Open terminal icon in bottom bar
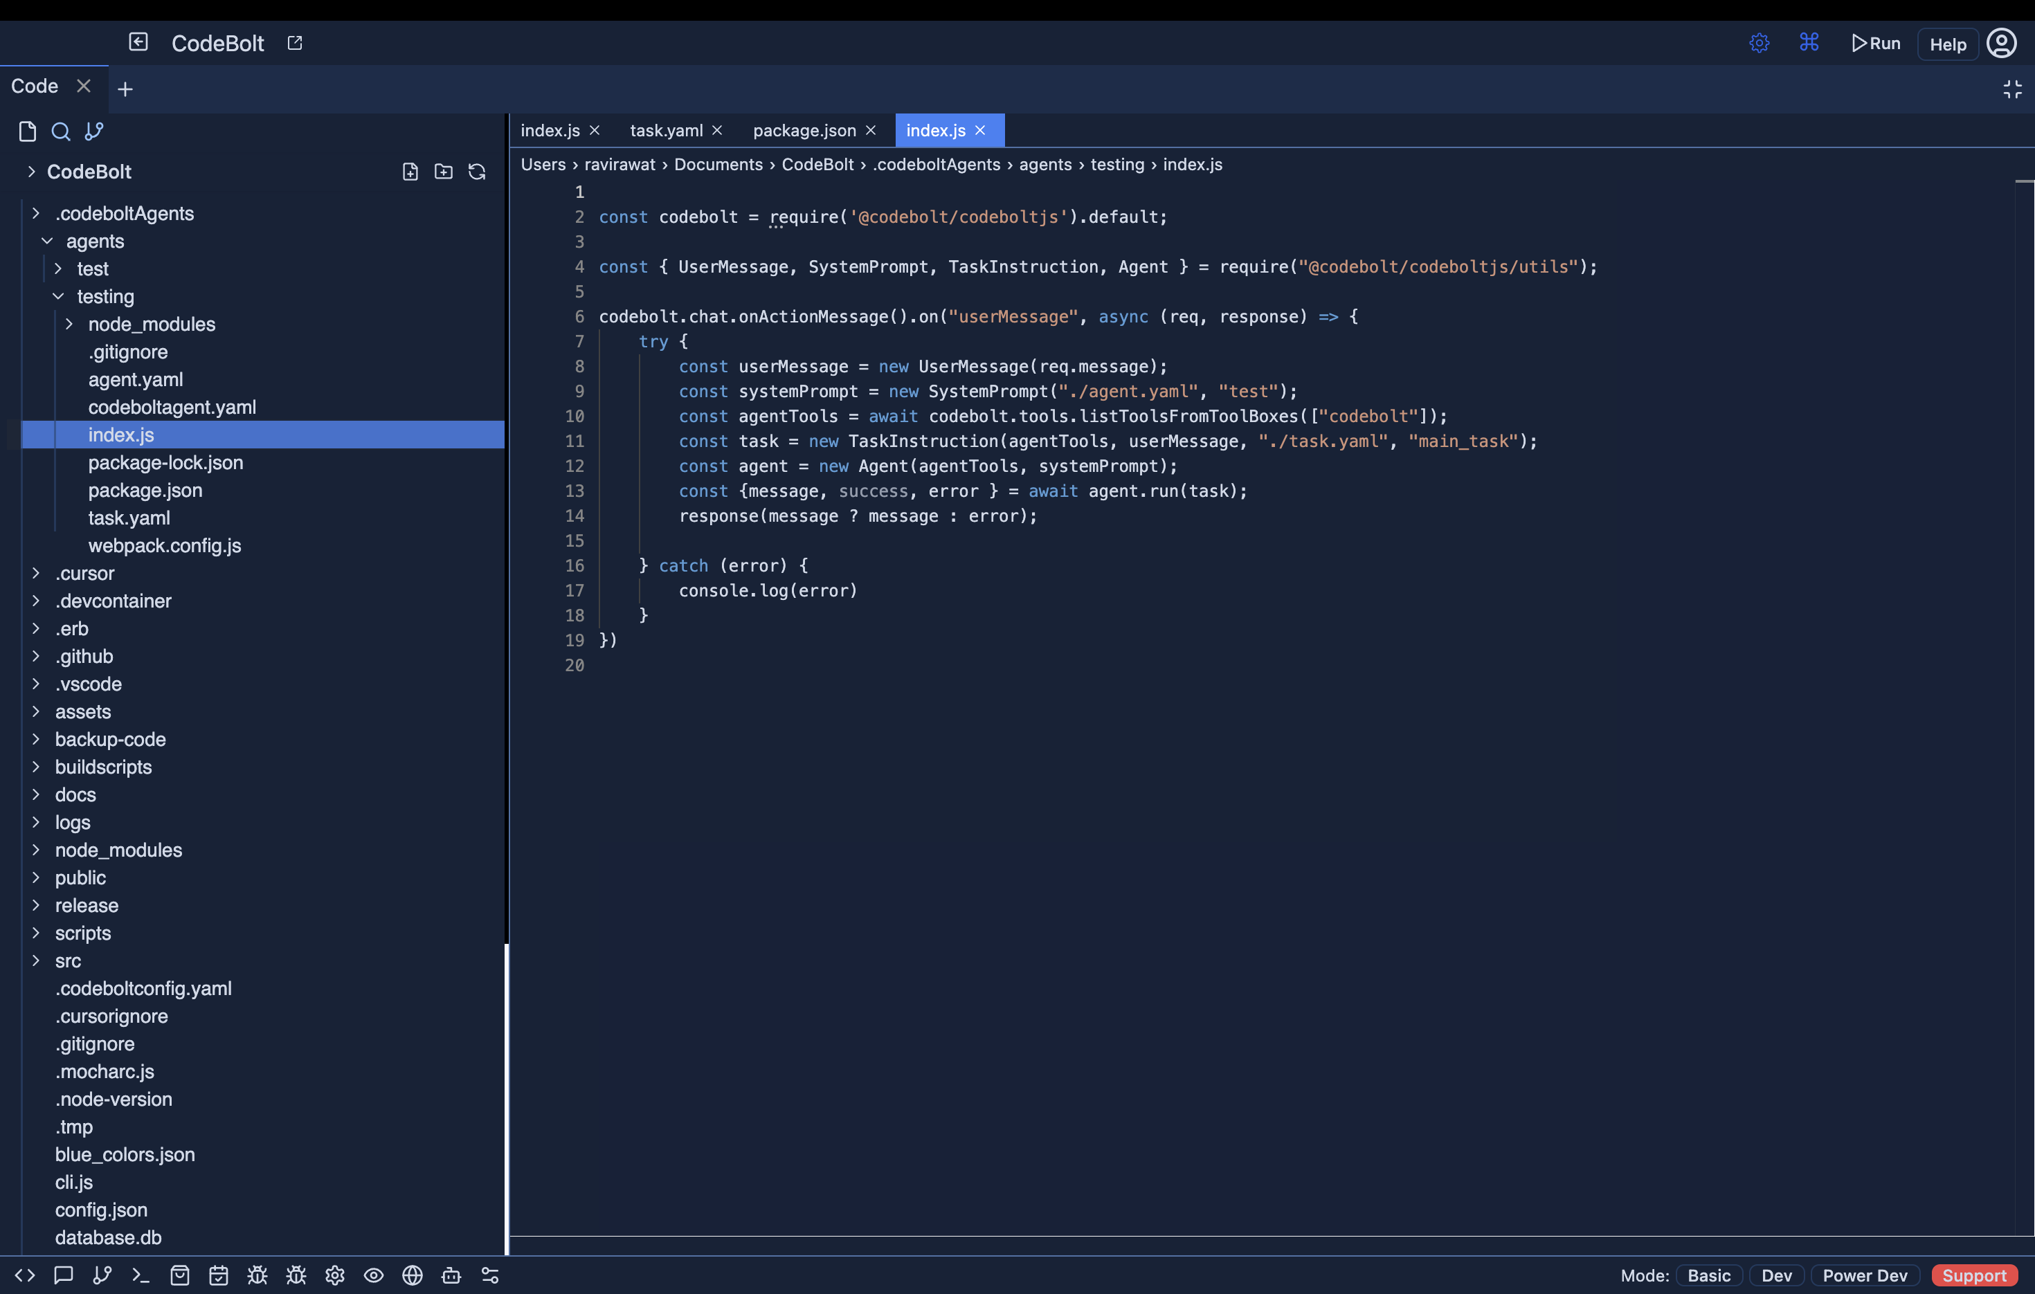Image resolution: width=2035 pixels, height=1294 pixels. 141,1275
